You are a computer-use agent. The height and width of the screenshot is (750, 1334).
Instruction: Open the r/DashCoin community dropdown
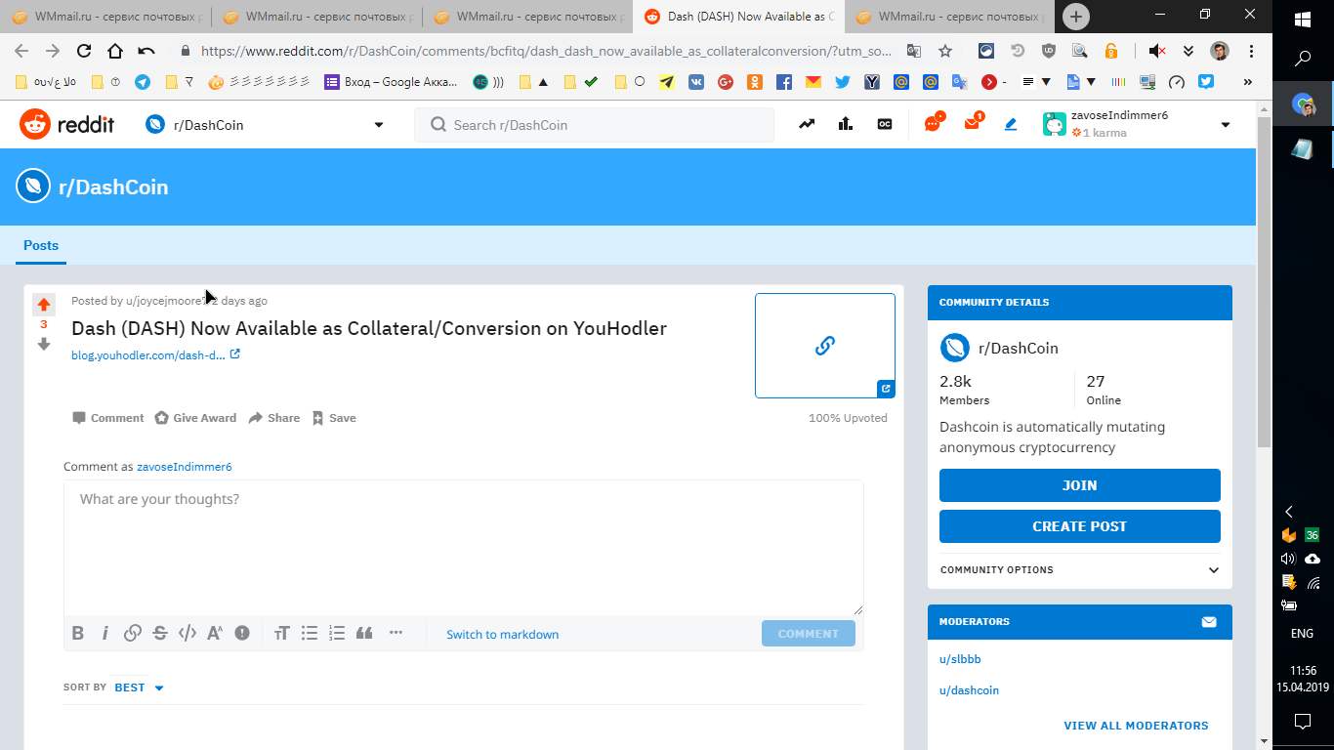[x=265, y=124]
